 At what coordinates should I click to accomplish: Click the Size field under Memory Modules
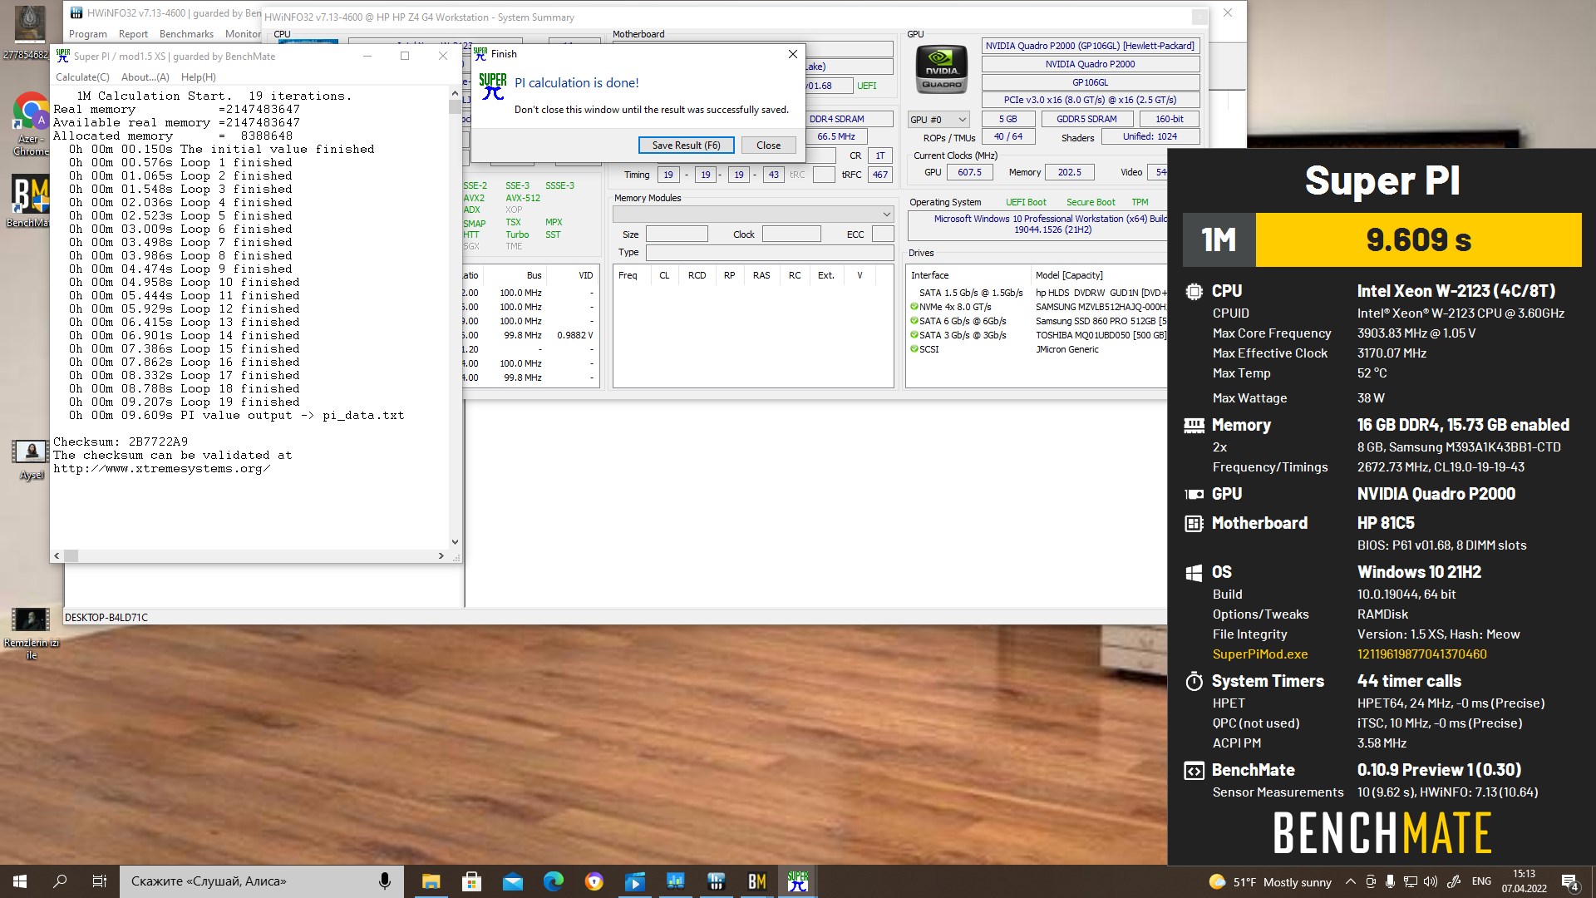[677, 234]
